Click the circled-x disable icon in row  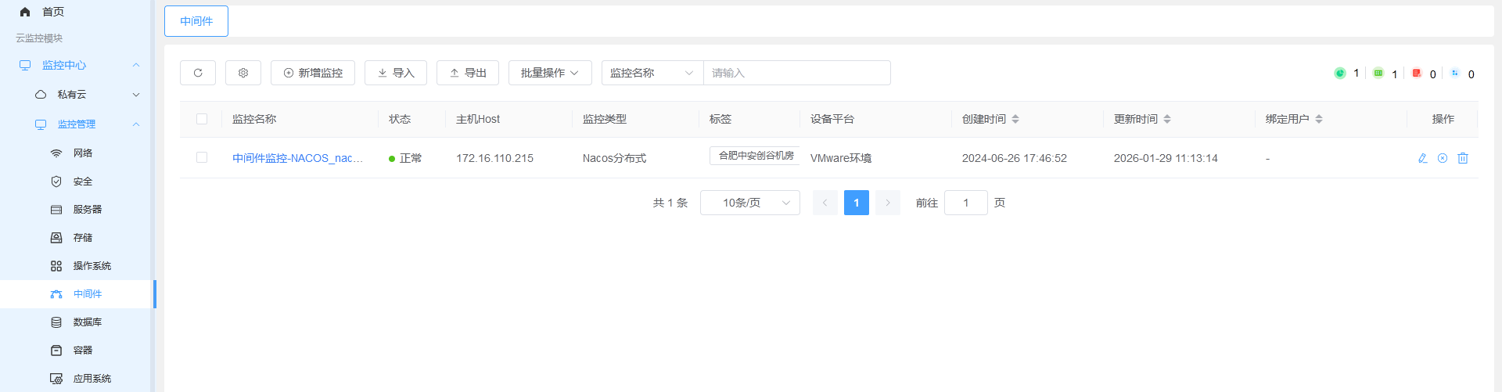pyautogui.click(x=1443, y=158)
